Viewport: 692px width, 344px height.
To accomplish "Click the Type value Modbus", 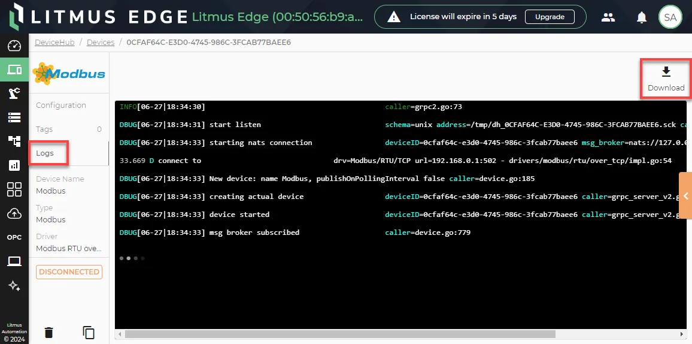I will coord(51,219).
